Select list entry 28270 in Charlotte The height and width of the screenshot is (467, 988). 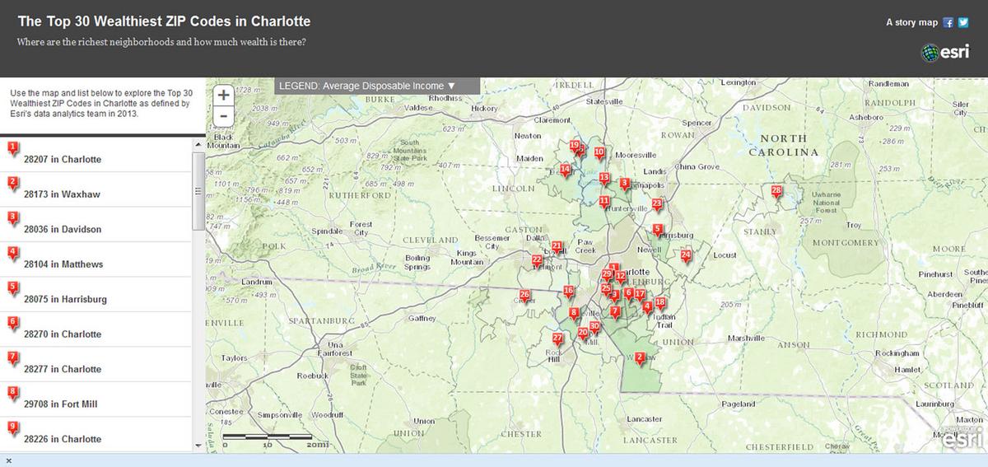(x=96, y=329)
